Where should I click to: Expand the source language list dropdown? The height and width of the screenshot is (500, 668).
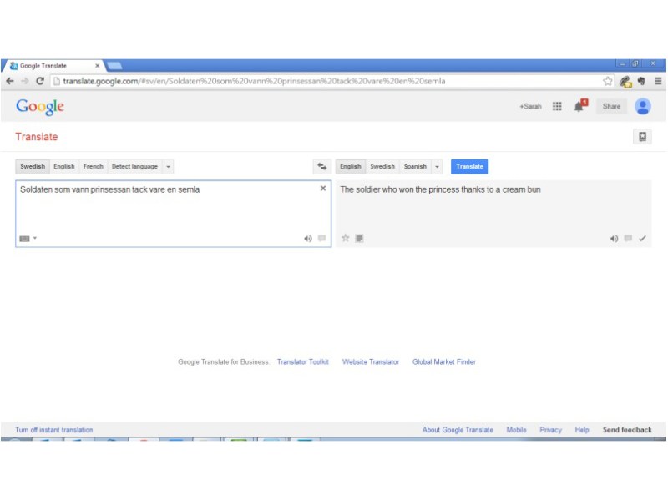[x=169, y=167]
